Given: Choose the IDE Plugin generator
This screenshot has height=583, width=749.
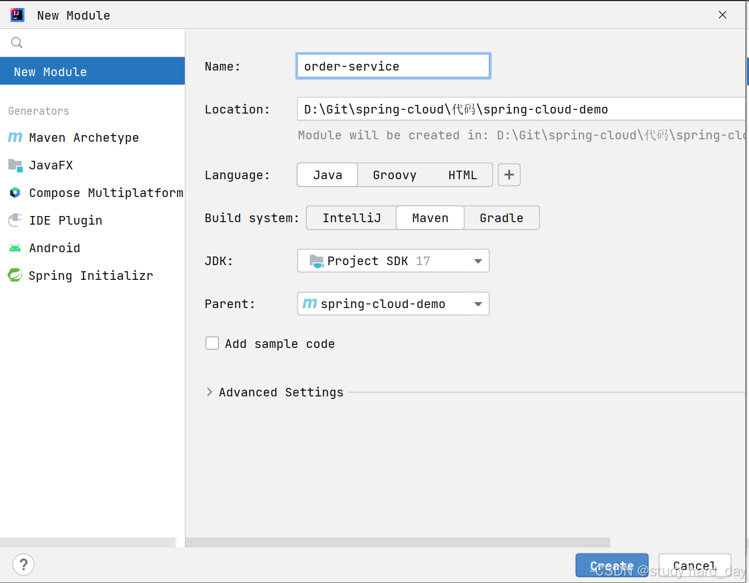Looking at the screenshot, I should click(x=92, y=220).
